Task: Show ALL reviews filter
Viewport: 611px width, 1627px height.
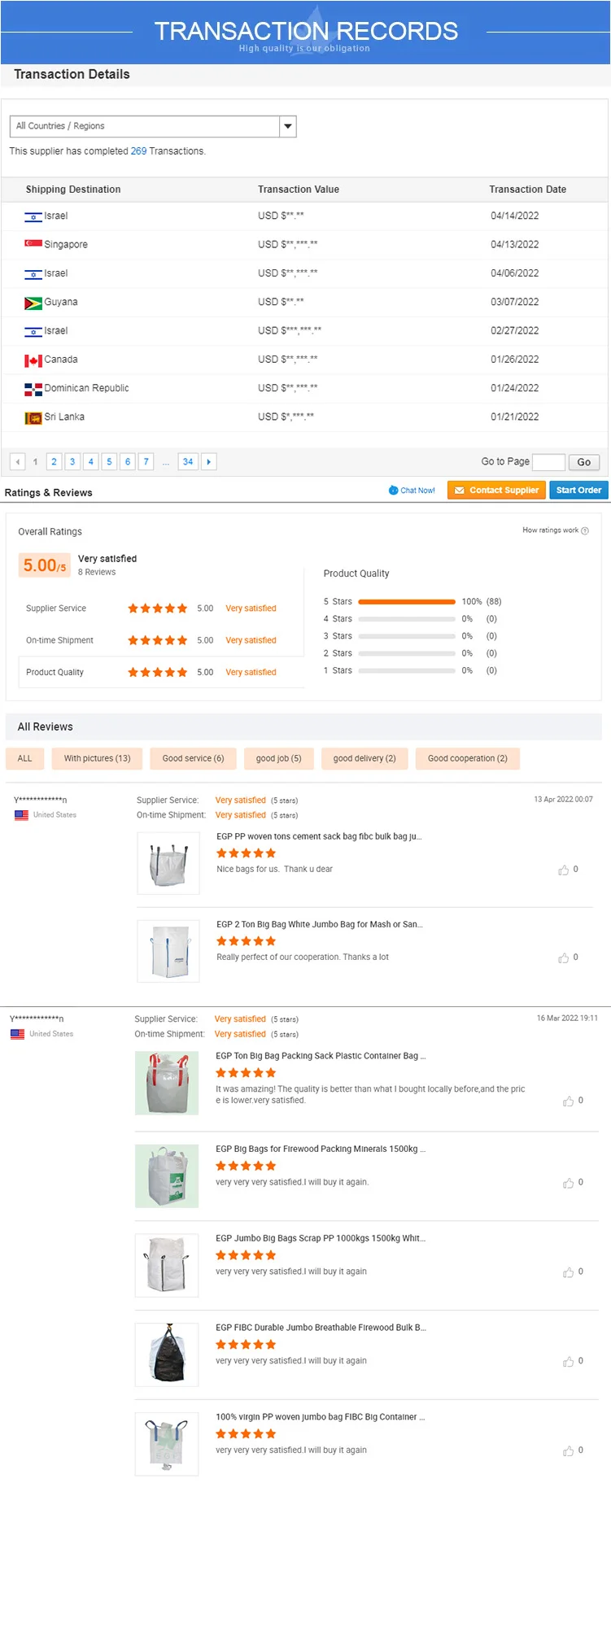Action: [25, 758]
